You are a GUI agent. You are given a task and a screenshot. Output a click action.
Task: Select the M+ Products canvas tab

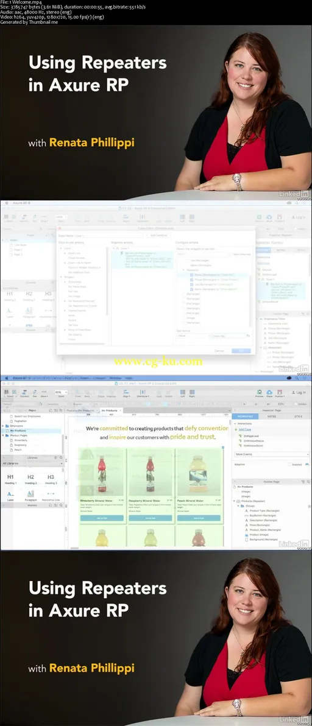click(110, 411)
